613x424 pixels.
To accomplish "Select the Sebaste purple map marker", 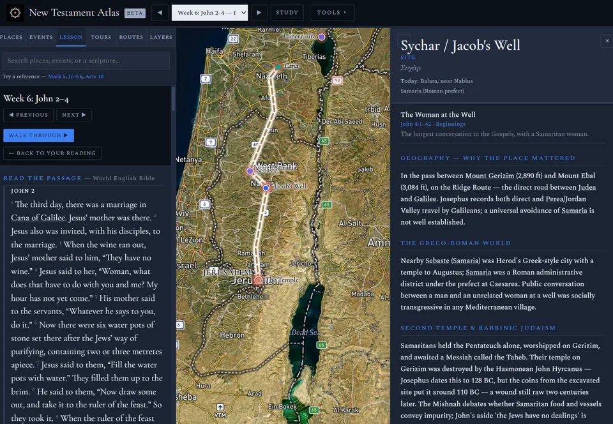I will pos(250,170).
